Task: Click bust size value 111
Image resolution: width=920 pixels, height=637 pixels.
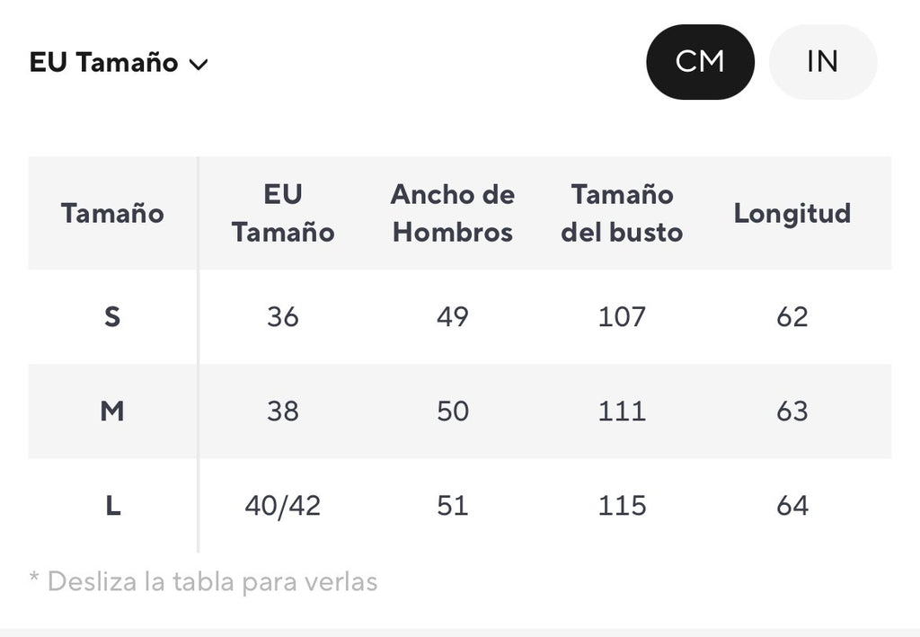Action: [622, 411]
